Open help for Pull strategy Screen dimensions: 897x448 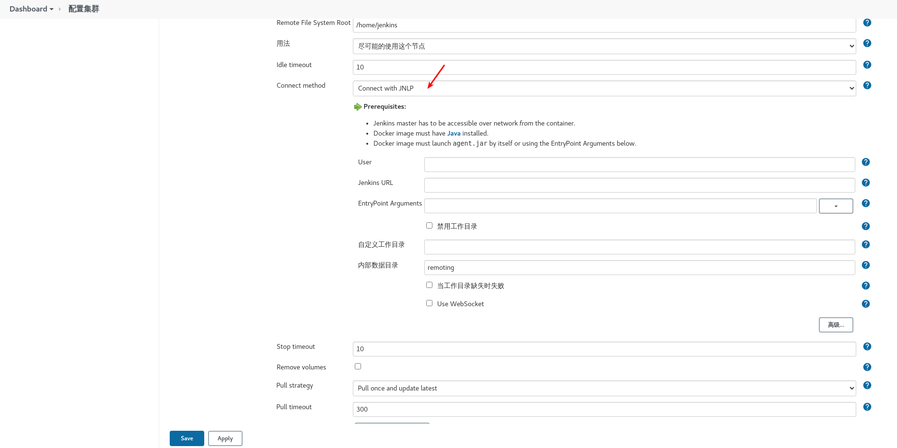(x=867, y=385)
